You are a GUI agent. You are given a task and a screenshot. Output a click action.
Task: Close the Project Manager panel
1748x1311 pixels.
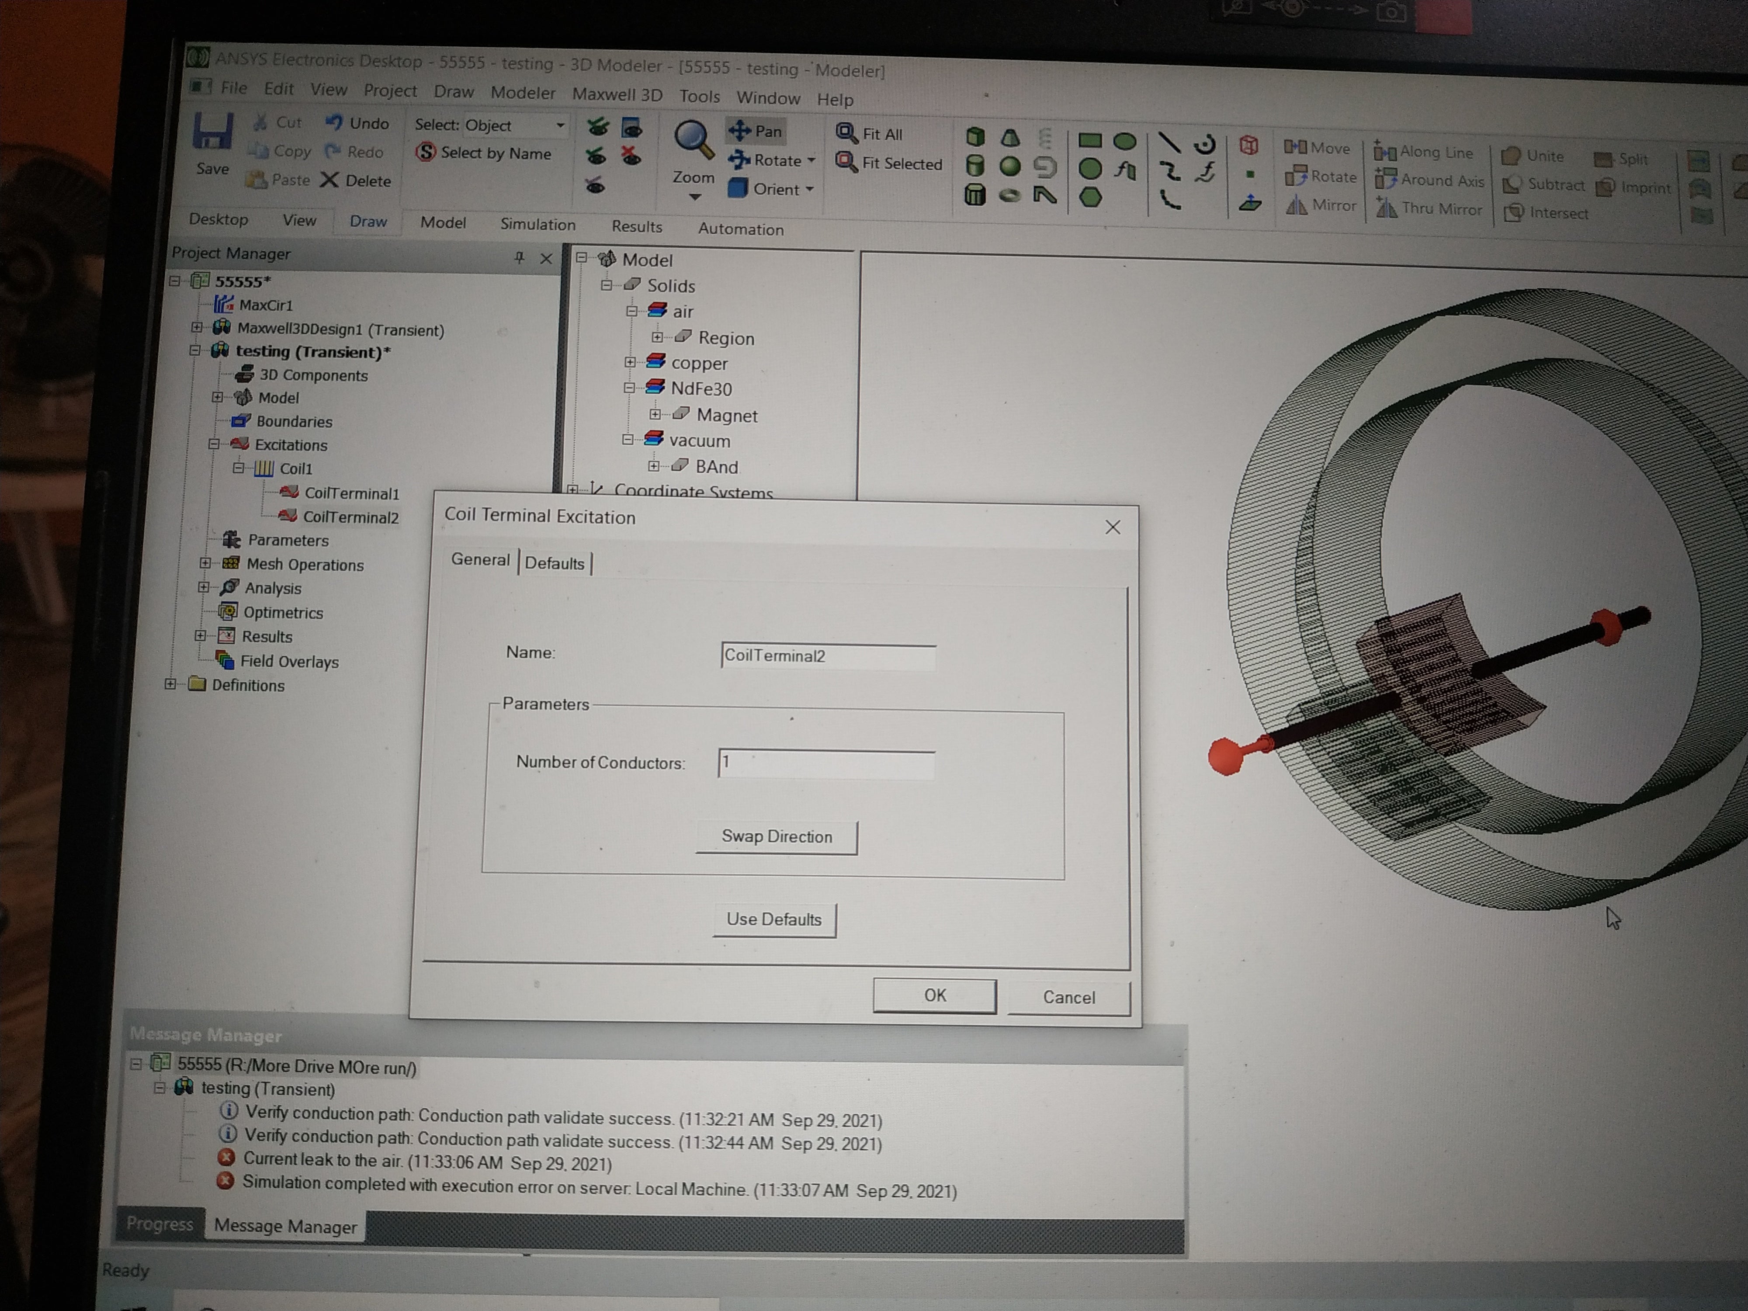545,258
